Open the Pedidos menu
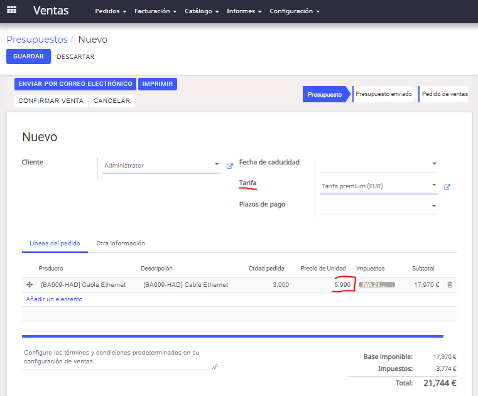The image size is (478, 396). (x=111, y=11)
